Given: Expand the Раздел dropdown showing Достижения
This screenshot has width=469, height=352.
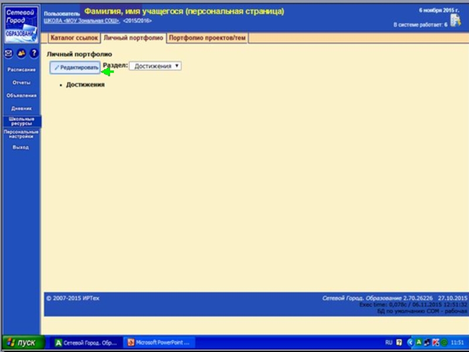Looking at the screenshot, I should pos(155,66).
